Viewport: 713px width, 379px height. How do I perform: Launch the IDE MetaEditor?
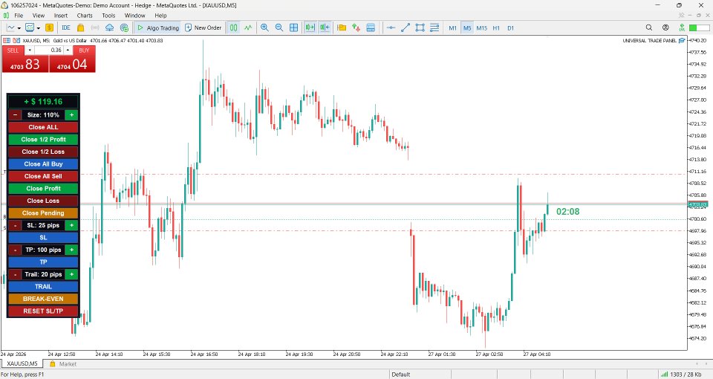pos(66,27)
